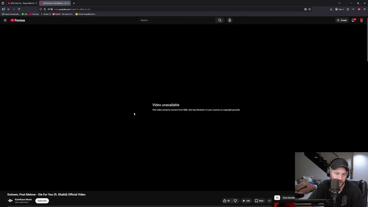Open more actions ellipsis under video
Viewport: 368px width, 207px height.
[x=269, y=201]
